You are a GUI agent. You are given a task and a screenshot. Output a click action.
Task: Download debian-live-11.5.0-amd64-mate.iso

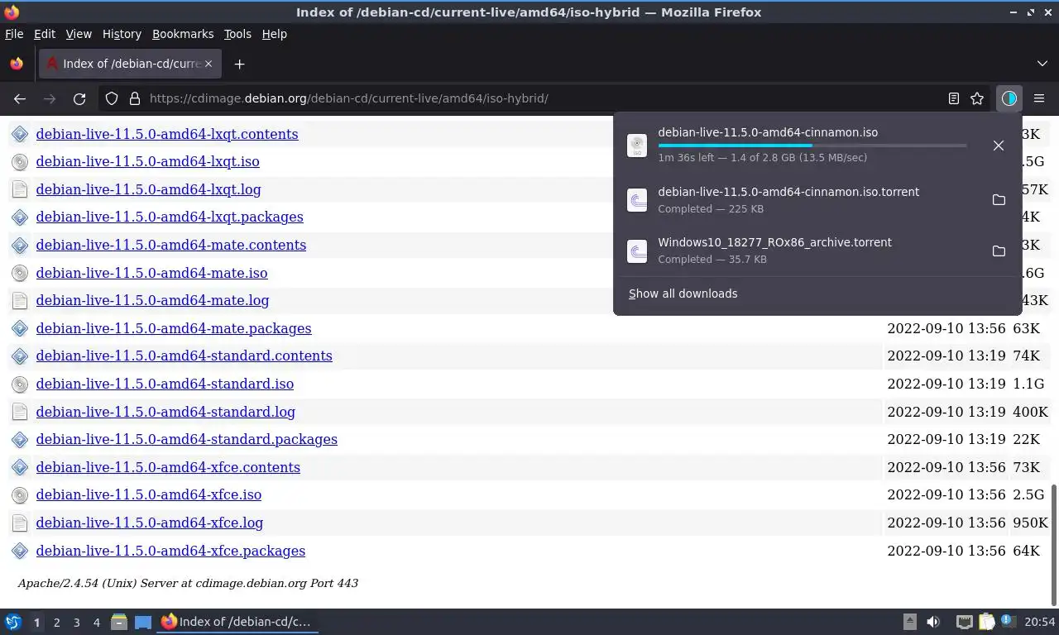151,273
